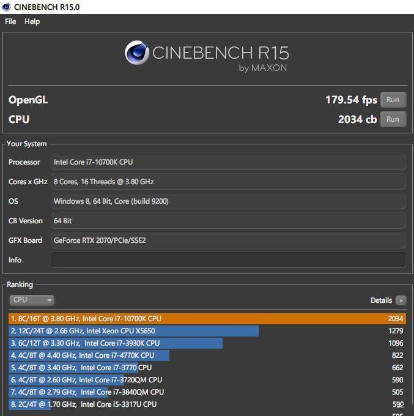This screenshot has width=414, height=416.
Task: Click the GFX Board field GeForce RTX 2070
Action: (228, 240)
